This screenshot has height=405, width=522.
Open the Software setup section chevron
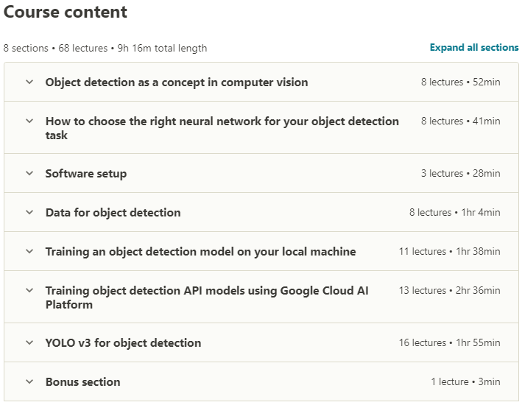pos(29,174)
